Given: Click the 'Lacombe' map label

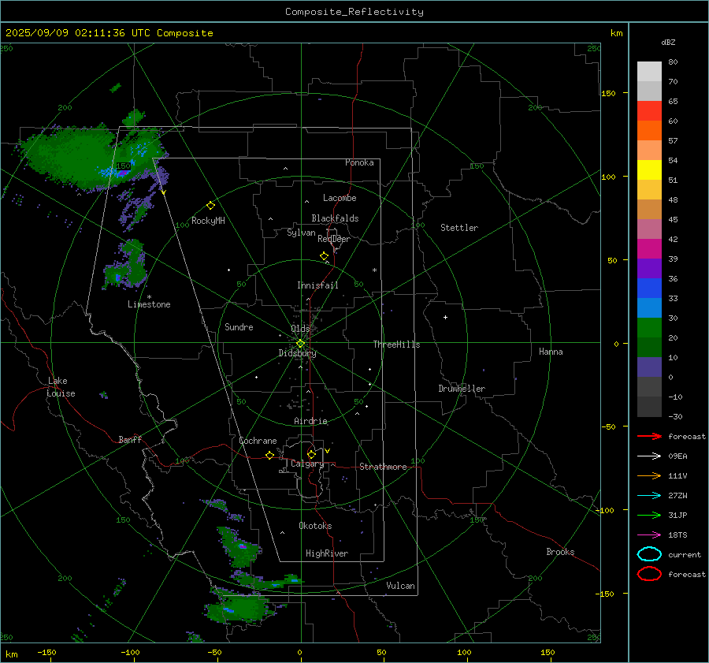Looking at the screenshot, I should (339, 198).
